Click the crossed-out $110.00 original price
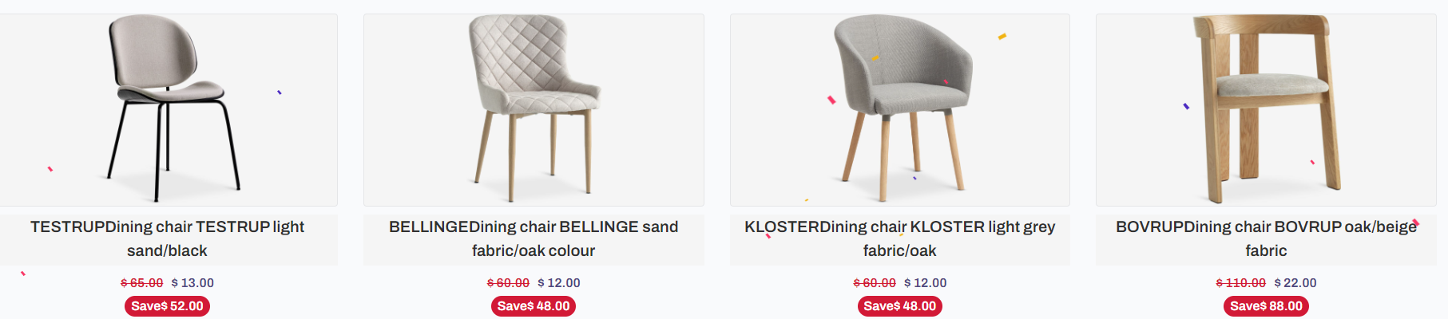 point(1241,283)
